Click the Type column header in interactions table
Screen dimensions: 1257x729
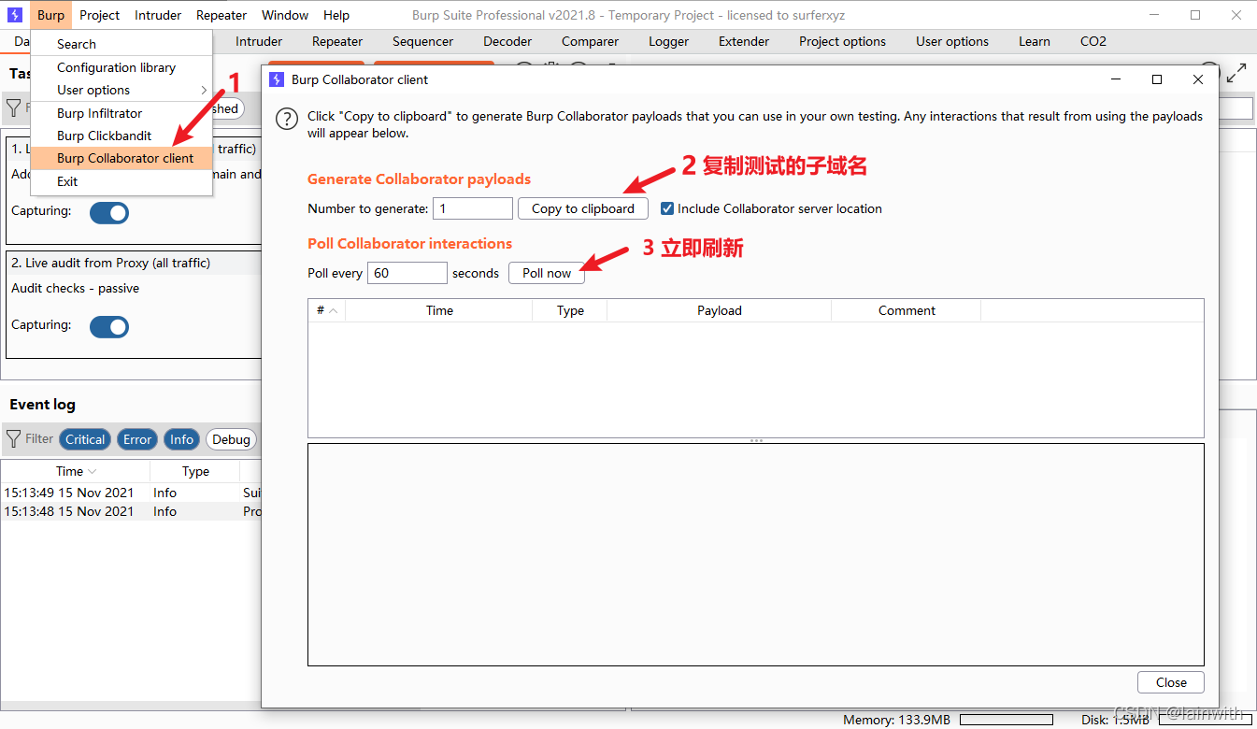[x=570, y=310]
